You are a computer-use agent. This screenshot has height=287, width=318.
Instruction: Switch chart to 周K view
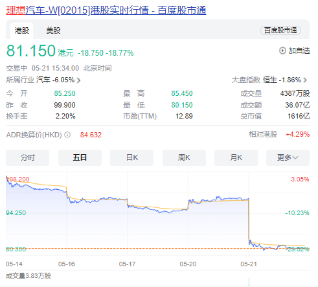184,157
